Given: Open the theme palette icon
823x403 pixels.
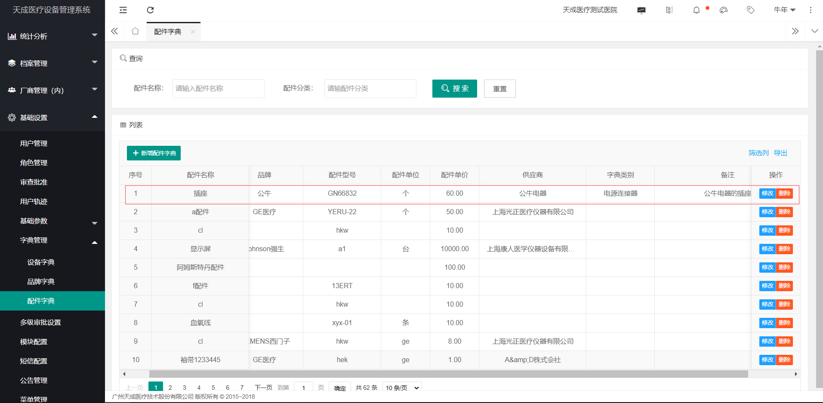Looking at the screenshot, I should tap(724, 10).
